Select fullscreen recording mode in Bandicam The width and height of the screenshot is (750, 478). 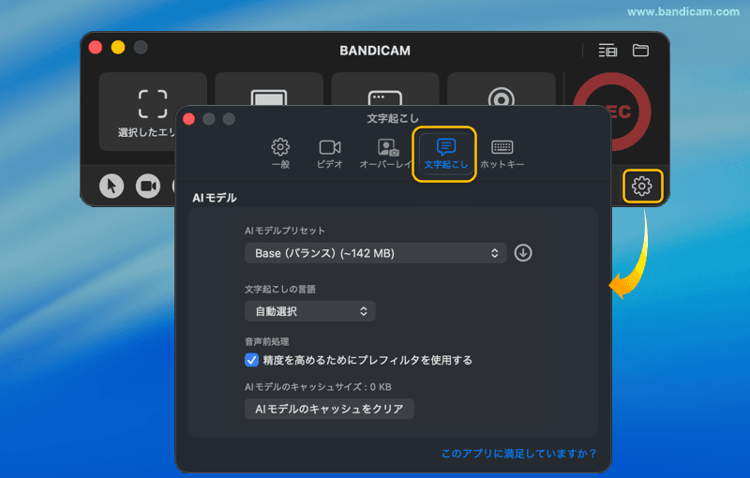(x=269, y=89)
